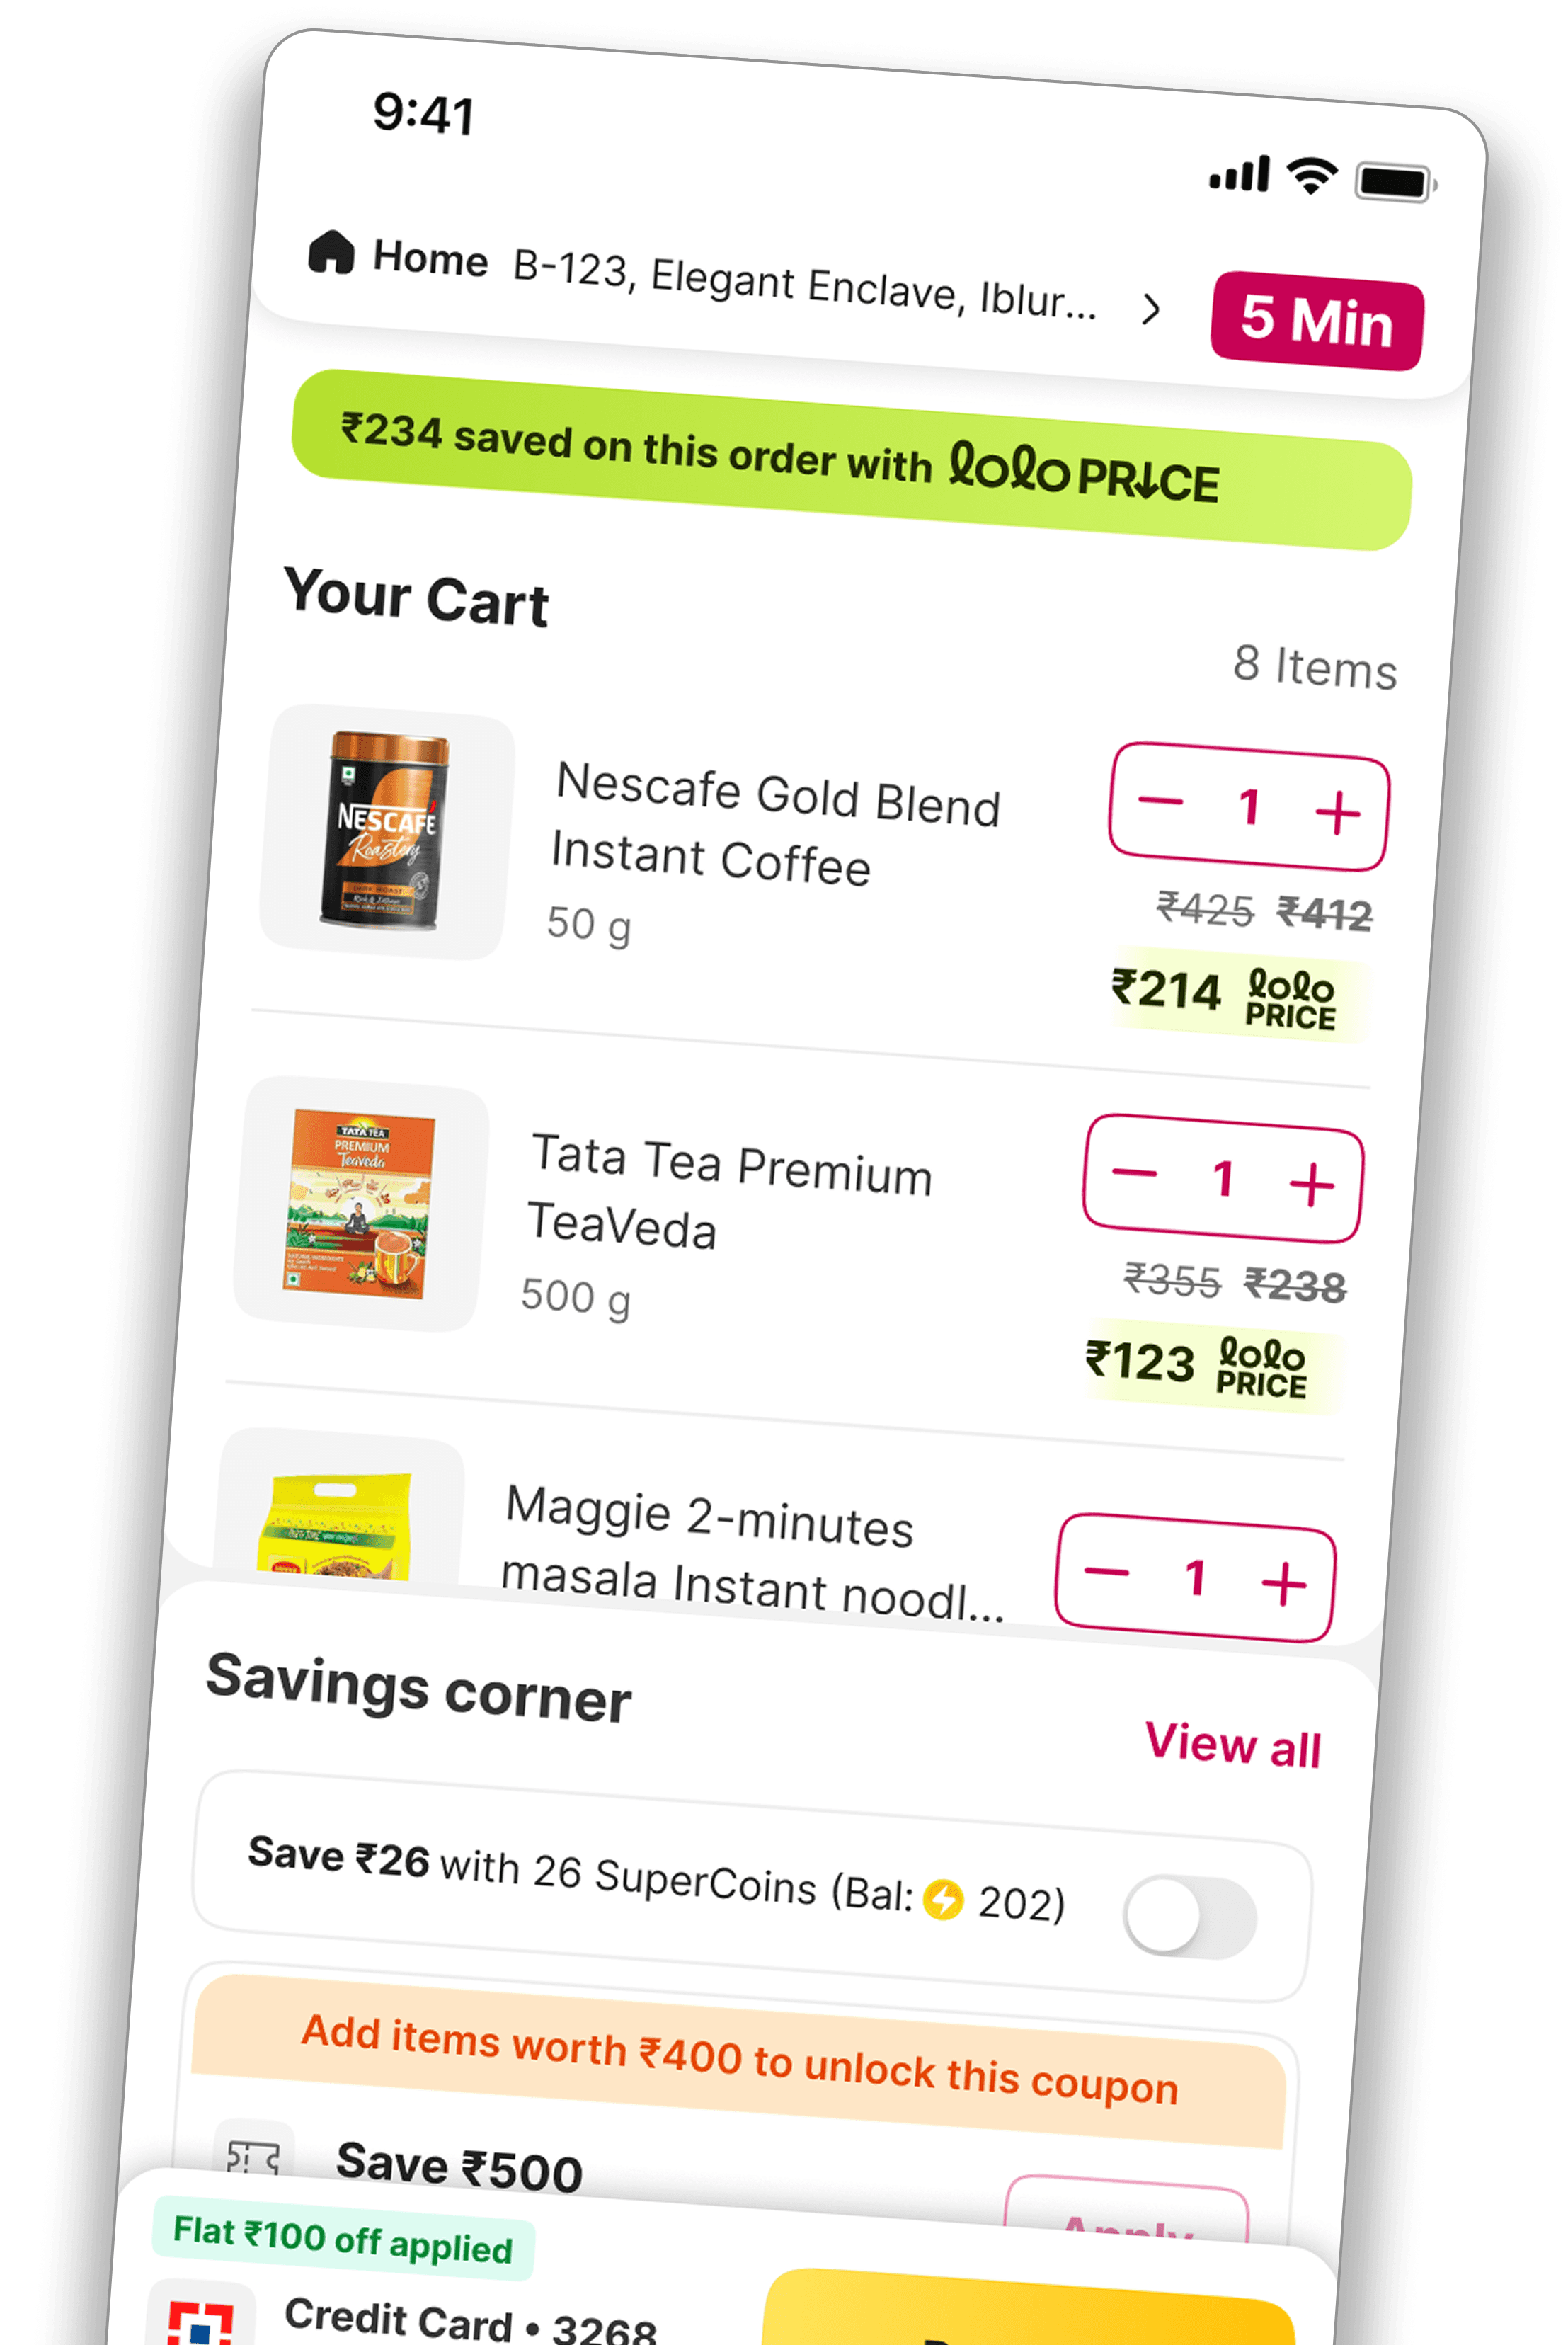The height and width of the screenshot is (2345, 1568).
Task: Enable the SuperCoins savings toggle
Action: [1189, 1917]
